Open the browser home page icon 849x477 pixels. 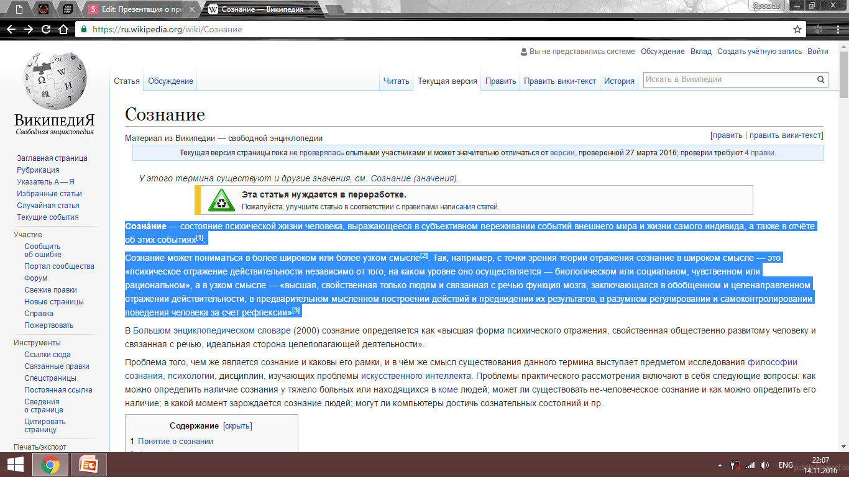pos(63,29)
